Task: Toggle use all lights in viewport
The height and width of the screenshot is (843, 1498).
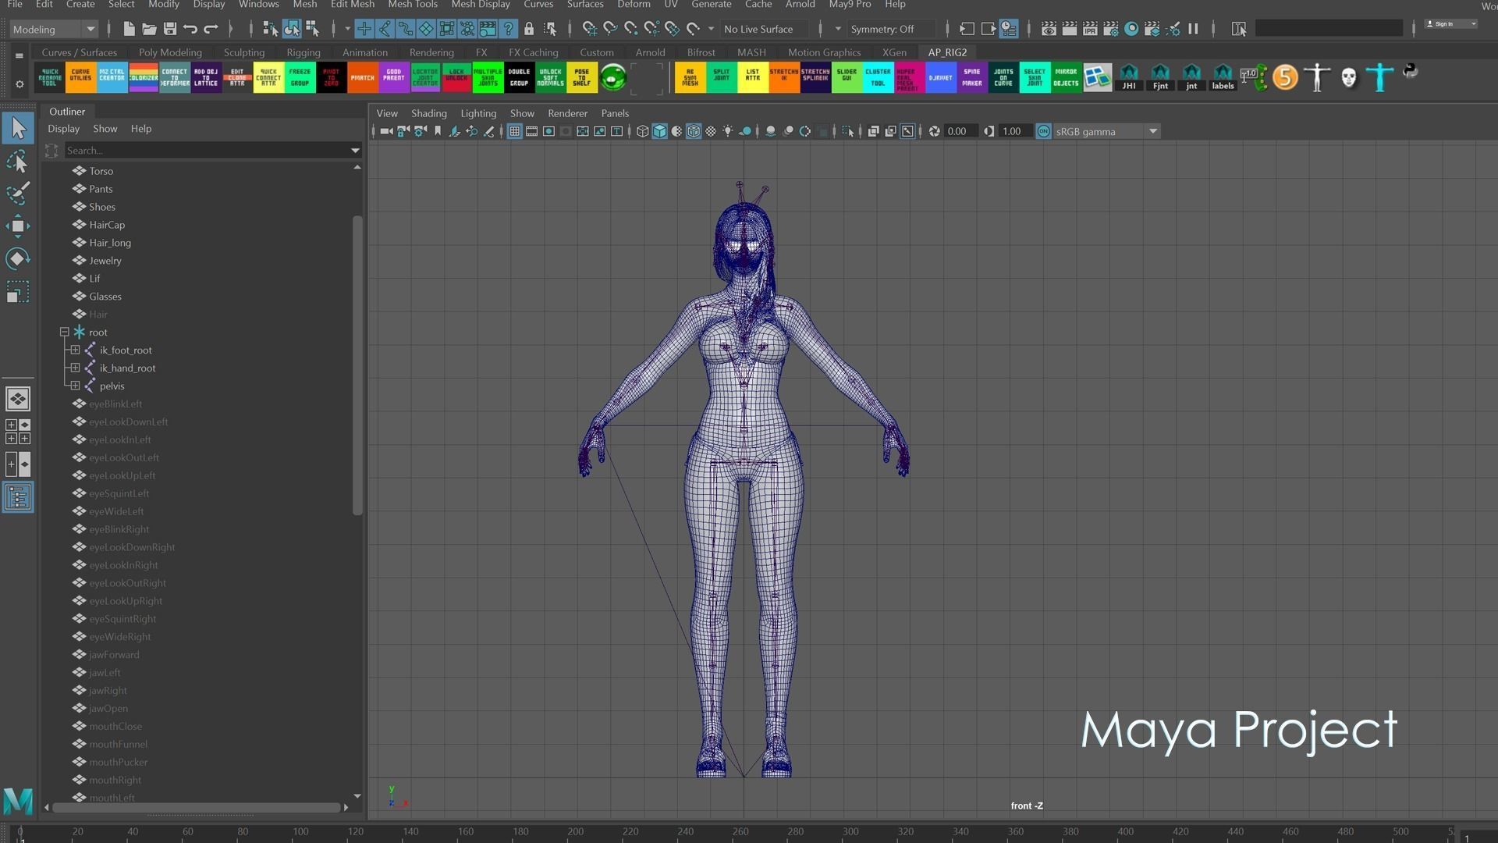Action: 728,131
